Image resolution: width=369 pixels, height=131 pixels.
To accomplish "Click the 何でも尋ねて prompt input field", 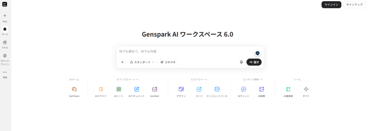I will point(185,51).
